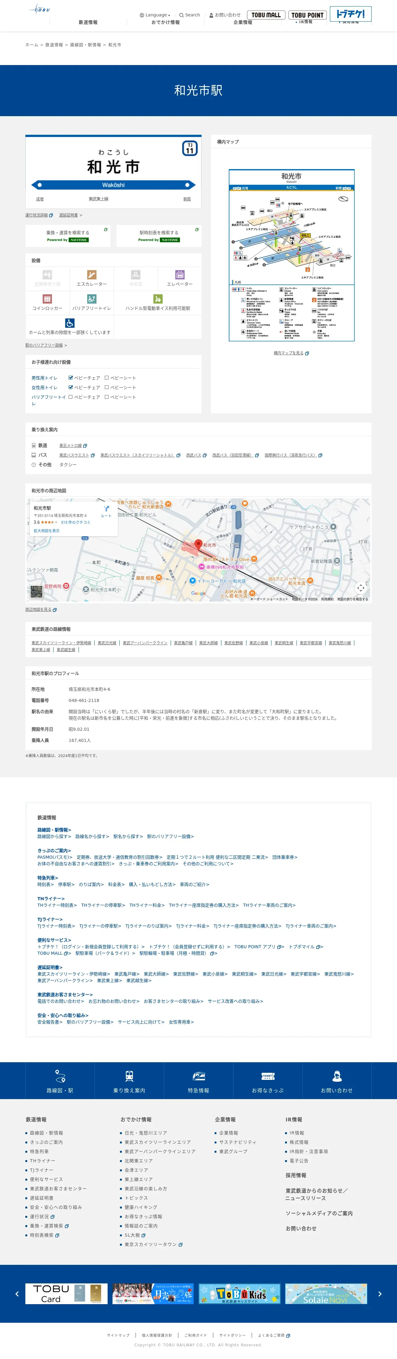
Task: Open 乗換・運賃を検索する NAVITIME box
Action: [68, 236]
